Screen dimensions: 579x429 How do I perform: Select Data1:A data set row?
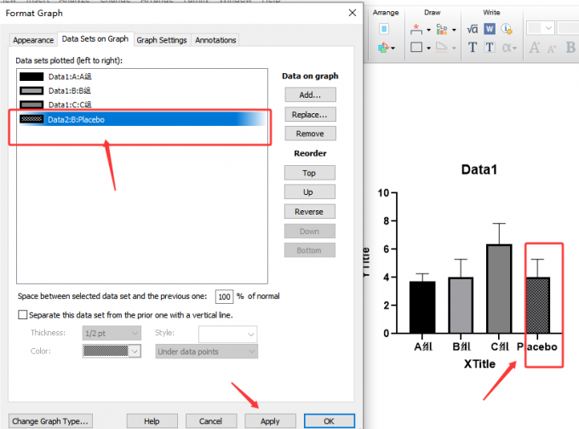(x=142, y=77)
